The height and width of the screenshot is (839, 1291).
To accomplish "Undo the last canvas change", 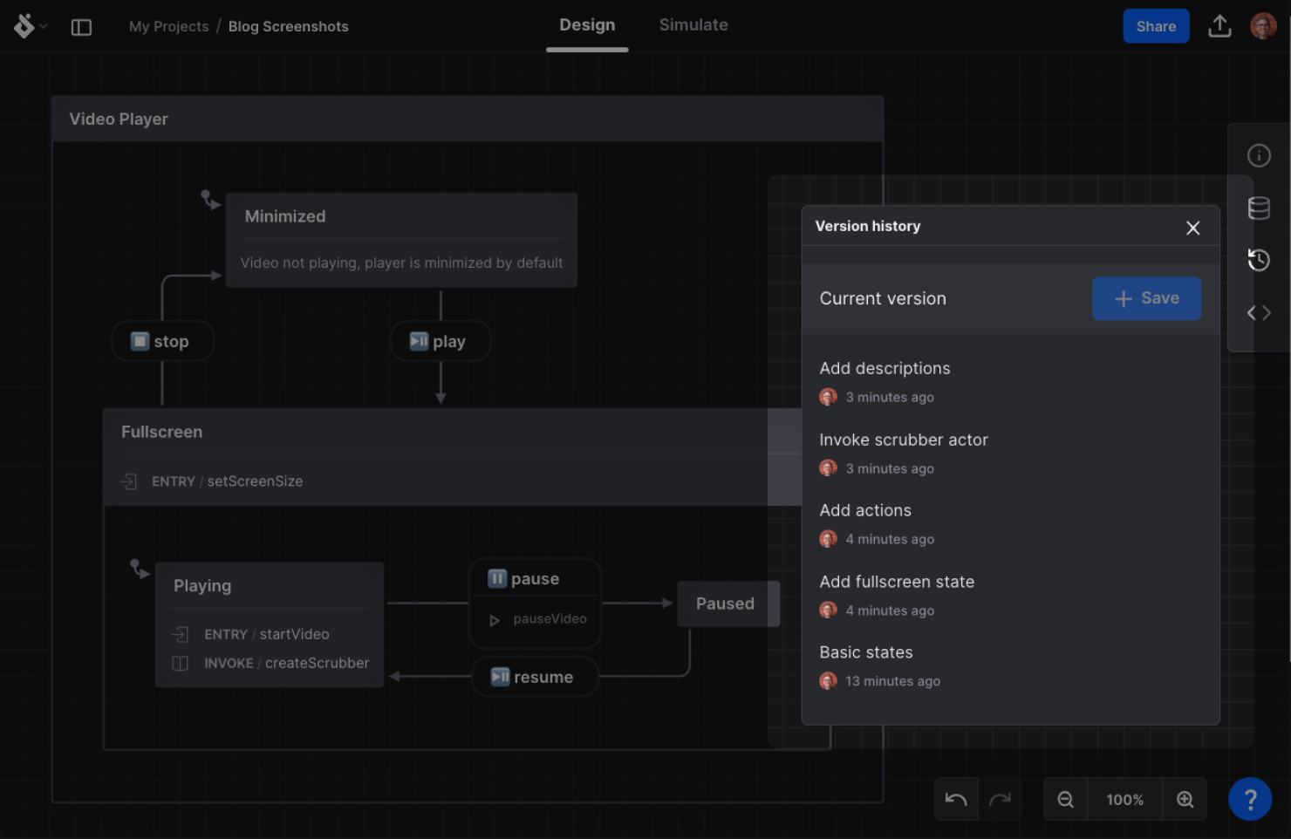I will pos(955,799).
